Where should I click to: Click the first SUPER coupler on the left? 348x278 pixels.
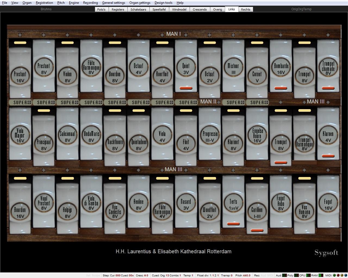pos(20,102)
